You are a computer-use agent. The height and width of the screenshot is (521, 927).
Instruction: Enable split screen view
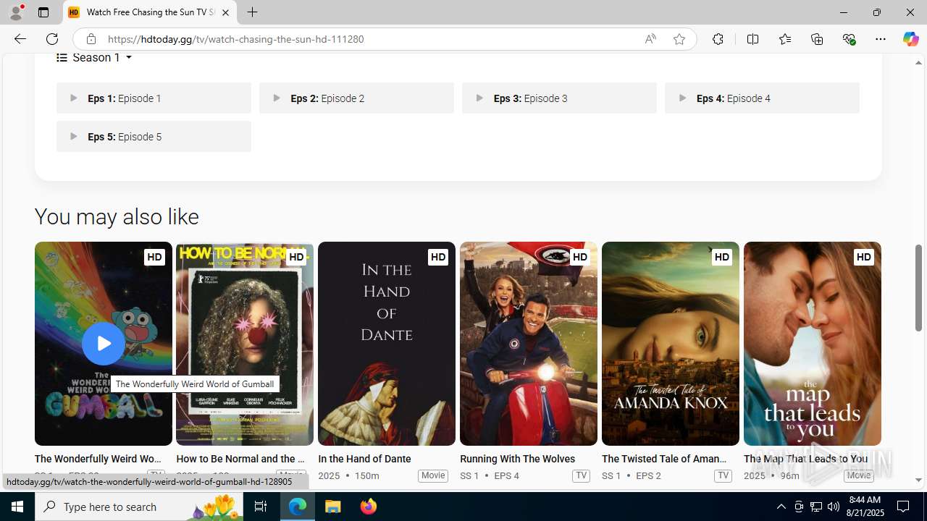point(752,39)
